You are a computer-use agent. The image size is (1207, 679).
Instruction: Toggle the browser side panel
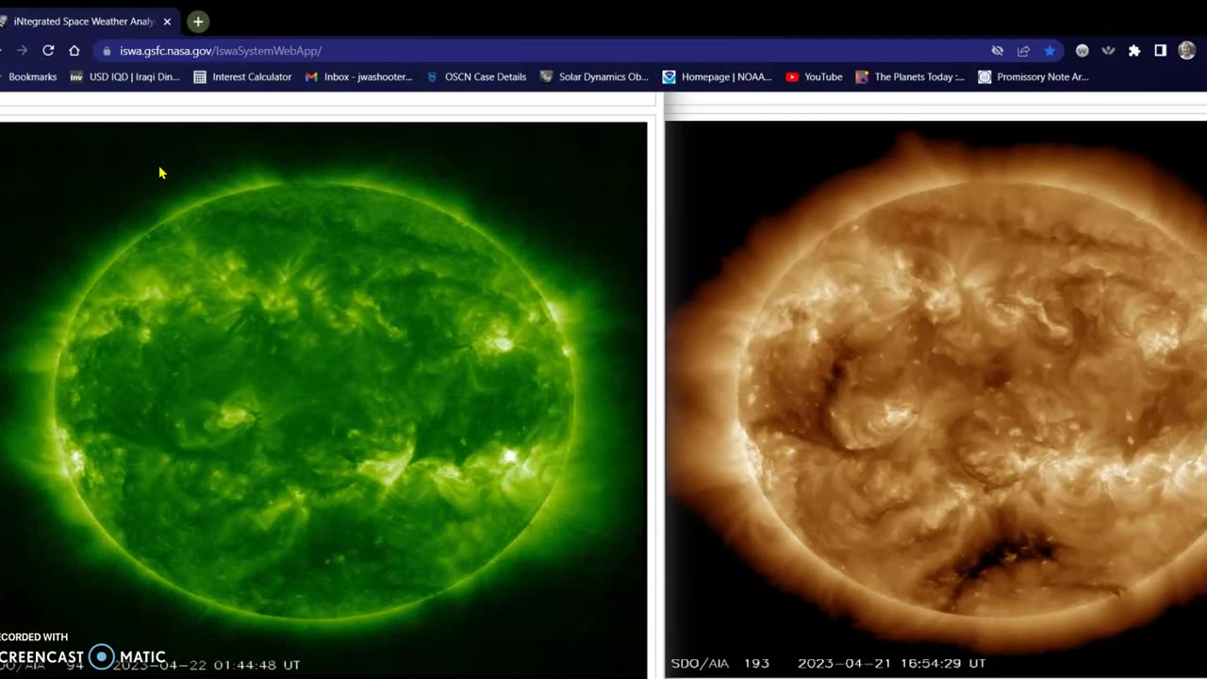(x=1161, y=51)
